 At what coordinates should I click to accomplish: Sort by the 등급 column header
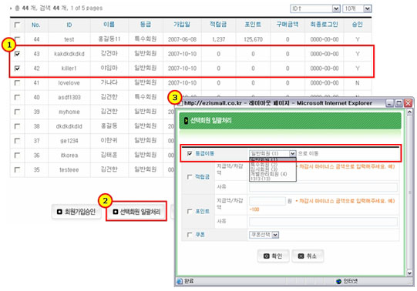pyautogui.click(x=146, y=25)
